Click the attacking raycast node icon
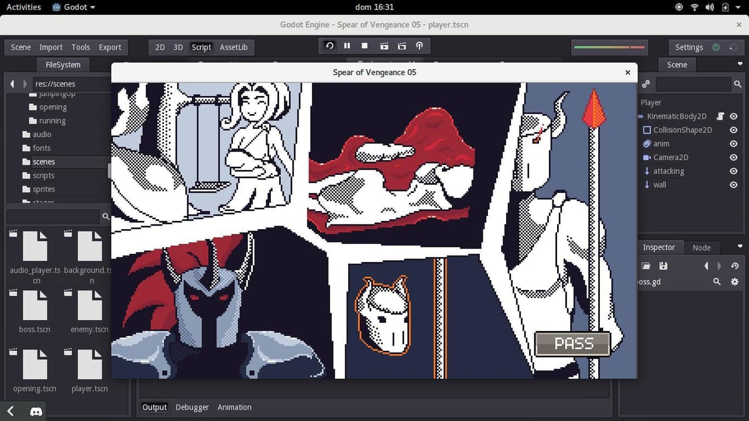Image resolution: width=749 pixels, height=421 pixels. (x=647, y=171)
